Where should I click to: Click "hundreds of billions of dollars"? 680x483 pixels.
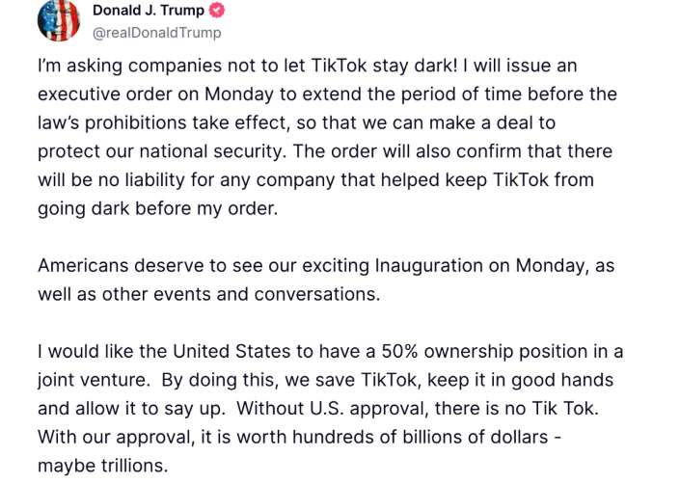point(421,437)
